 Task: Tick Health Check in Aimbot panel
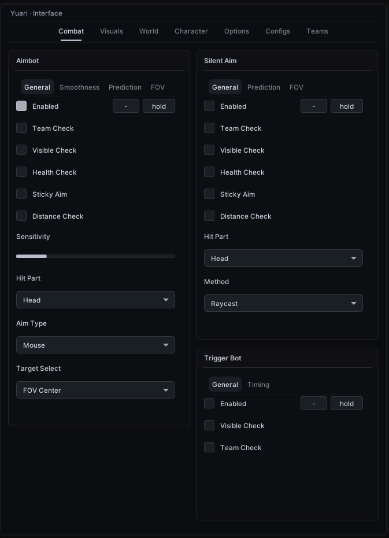coord(21,172)
